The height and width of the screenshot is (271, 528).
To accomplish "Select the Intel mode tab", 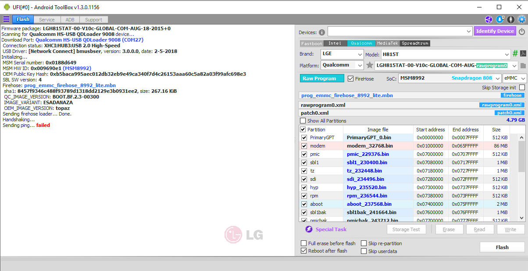I will [335, 43].
